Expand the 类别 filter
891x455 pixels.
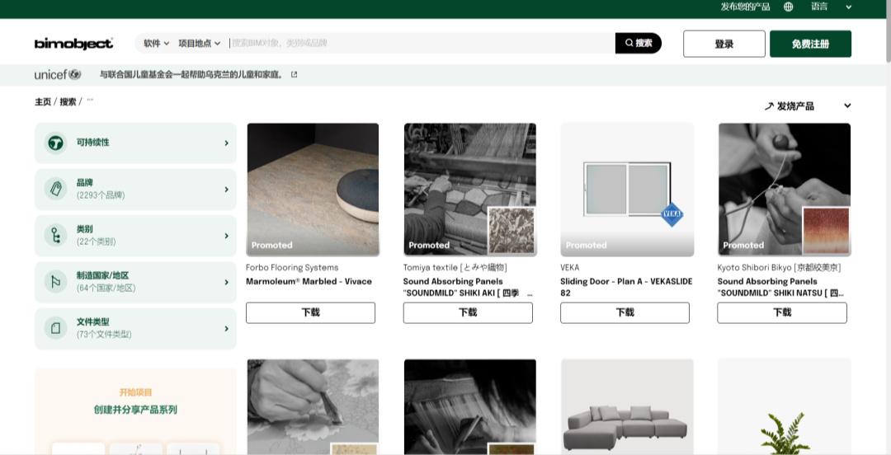click(136, 236)
